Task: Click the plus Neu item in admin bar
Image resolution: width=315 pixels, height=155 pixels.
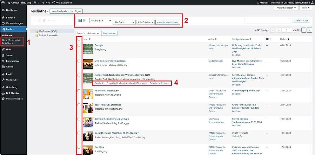Action: [46, 3]
